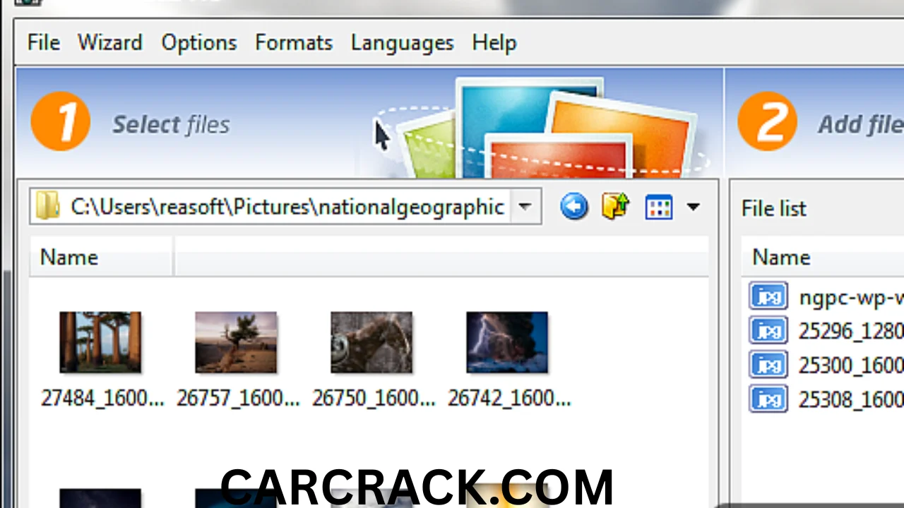Expand the view mode dropdown arrow

(x=693, y=207)
